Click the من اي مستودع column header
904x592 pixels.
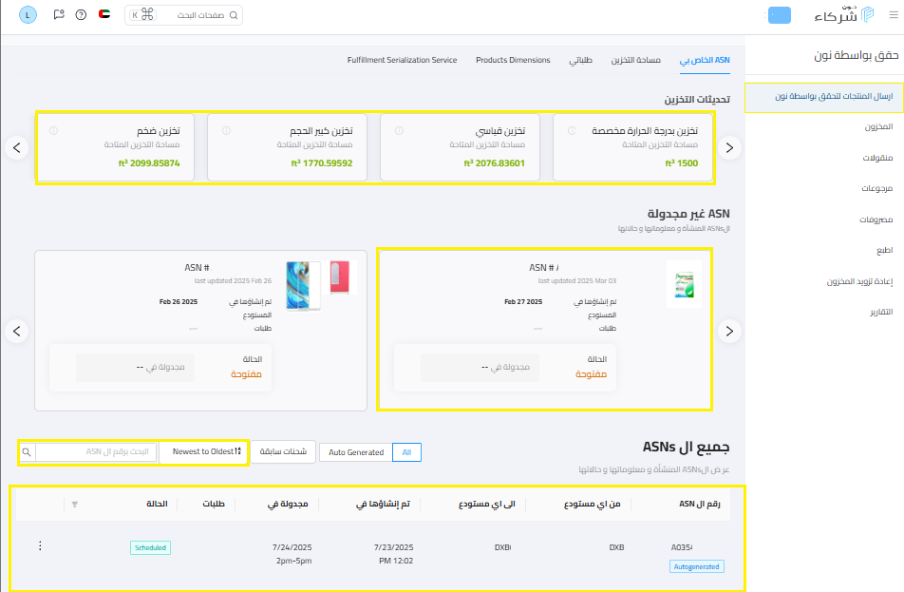tap(593, 504)
